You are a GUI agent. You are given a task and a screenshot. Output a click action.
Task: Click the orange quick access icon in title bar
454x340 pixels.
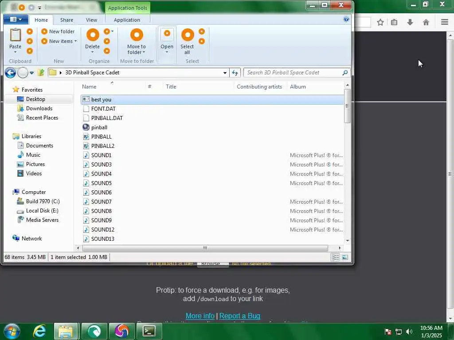coord(22,7)
